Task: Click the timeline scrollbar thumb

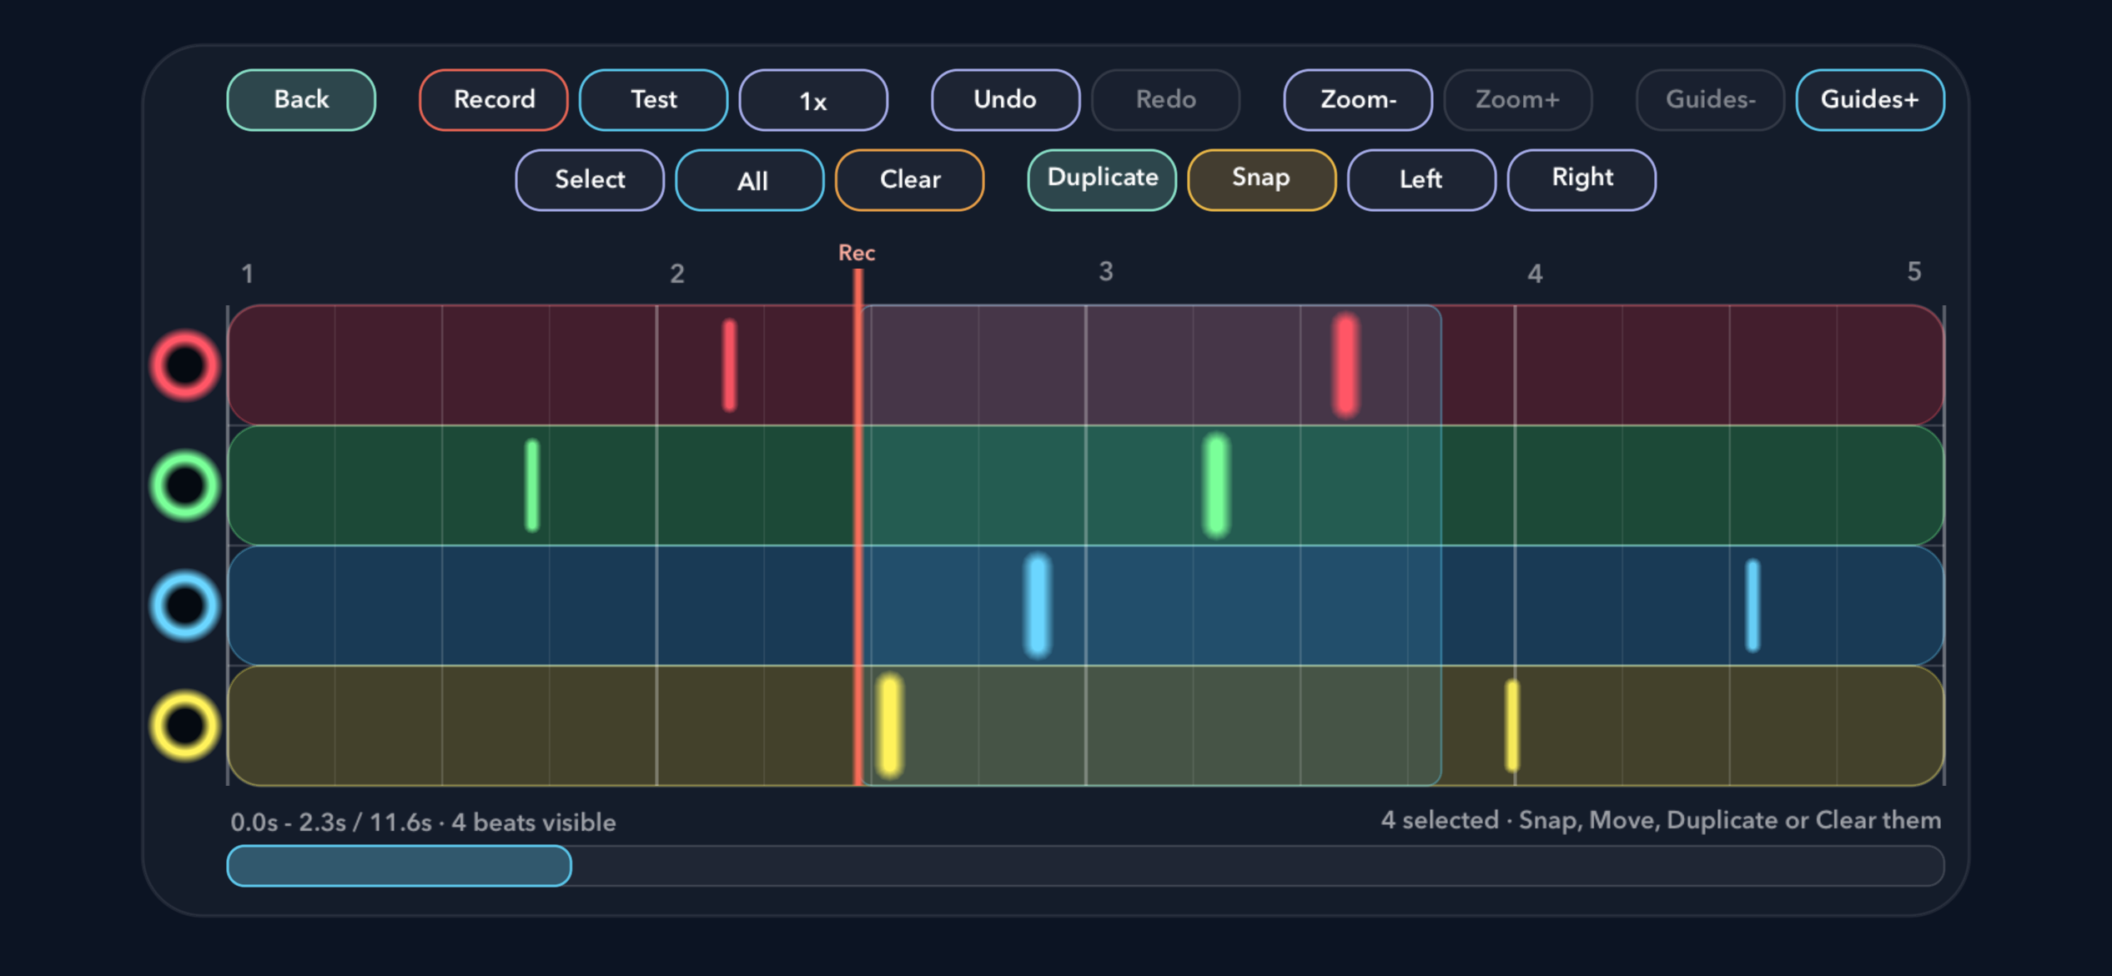Action: [x=400, y=866]
